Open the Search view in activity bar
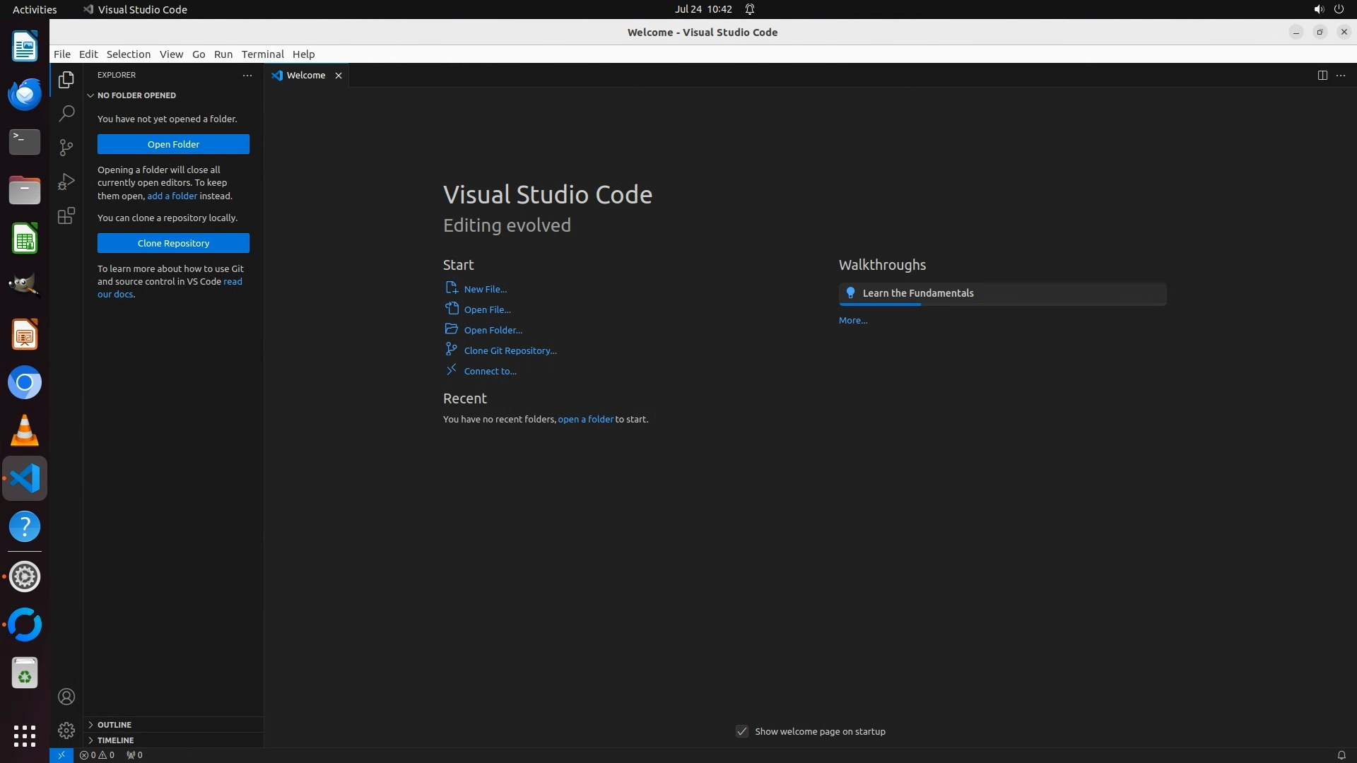The image size is (1357, 763). (66, 113)
